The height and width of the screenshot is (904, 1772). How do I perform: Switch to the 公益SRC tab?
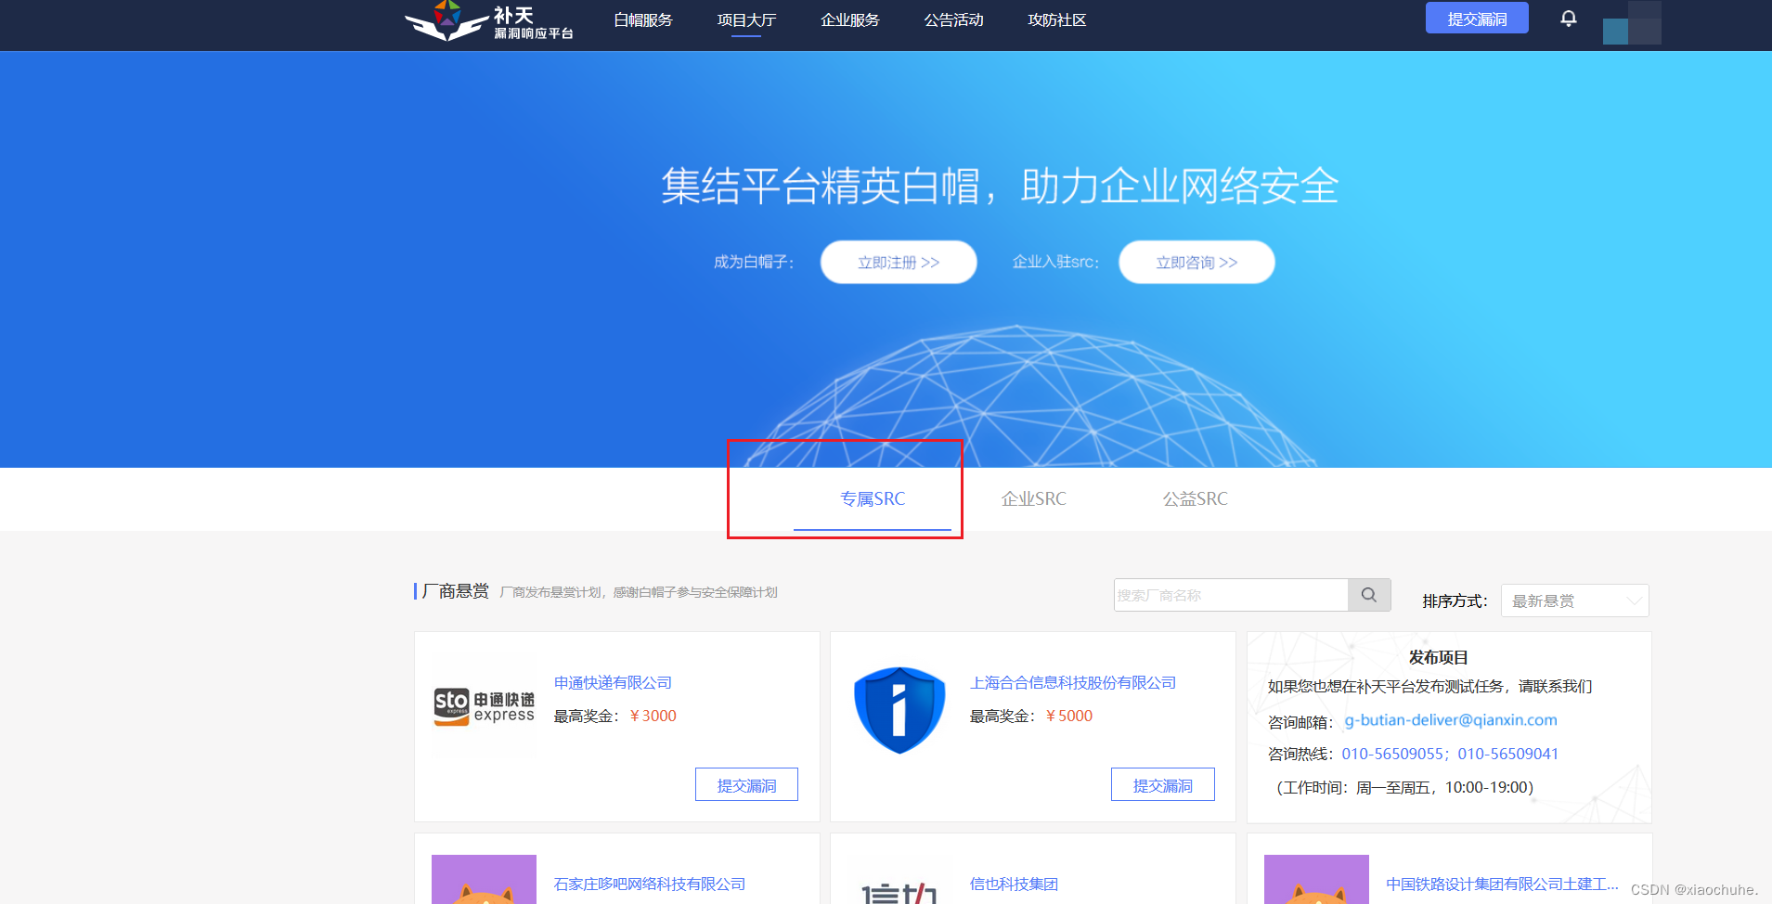[x=1196, y=499]
